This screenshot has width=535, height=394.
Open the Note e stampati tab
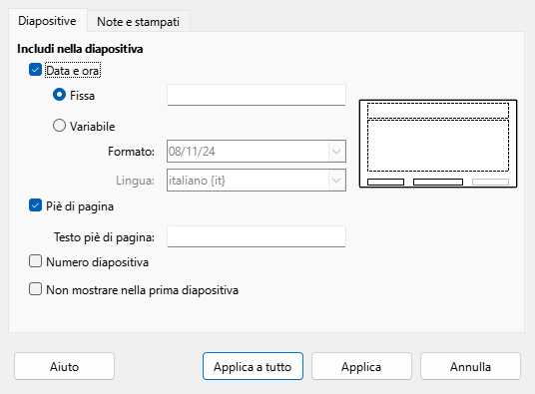[138, 22]
